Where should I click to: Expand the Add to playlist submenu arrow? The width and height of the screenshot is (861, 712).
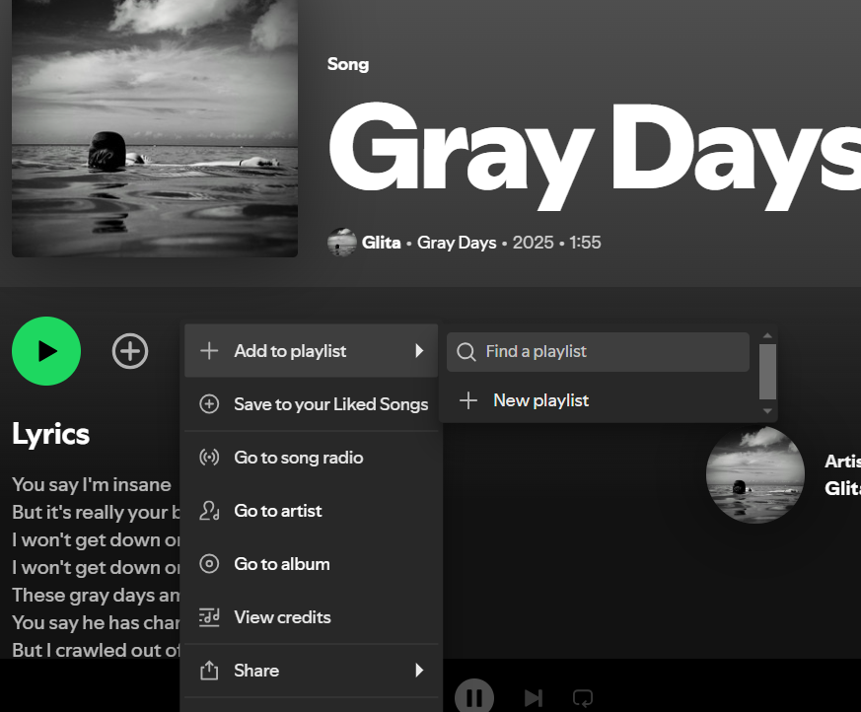tap(419, 351)
